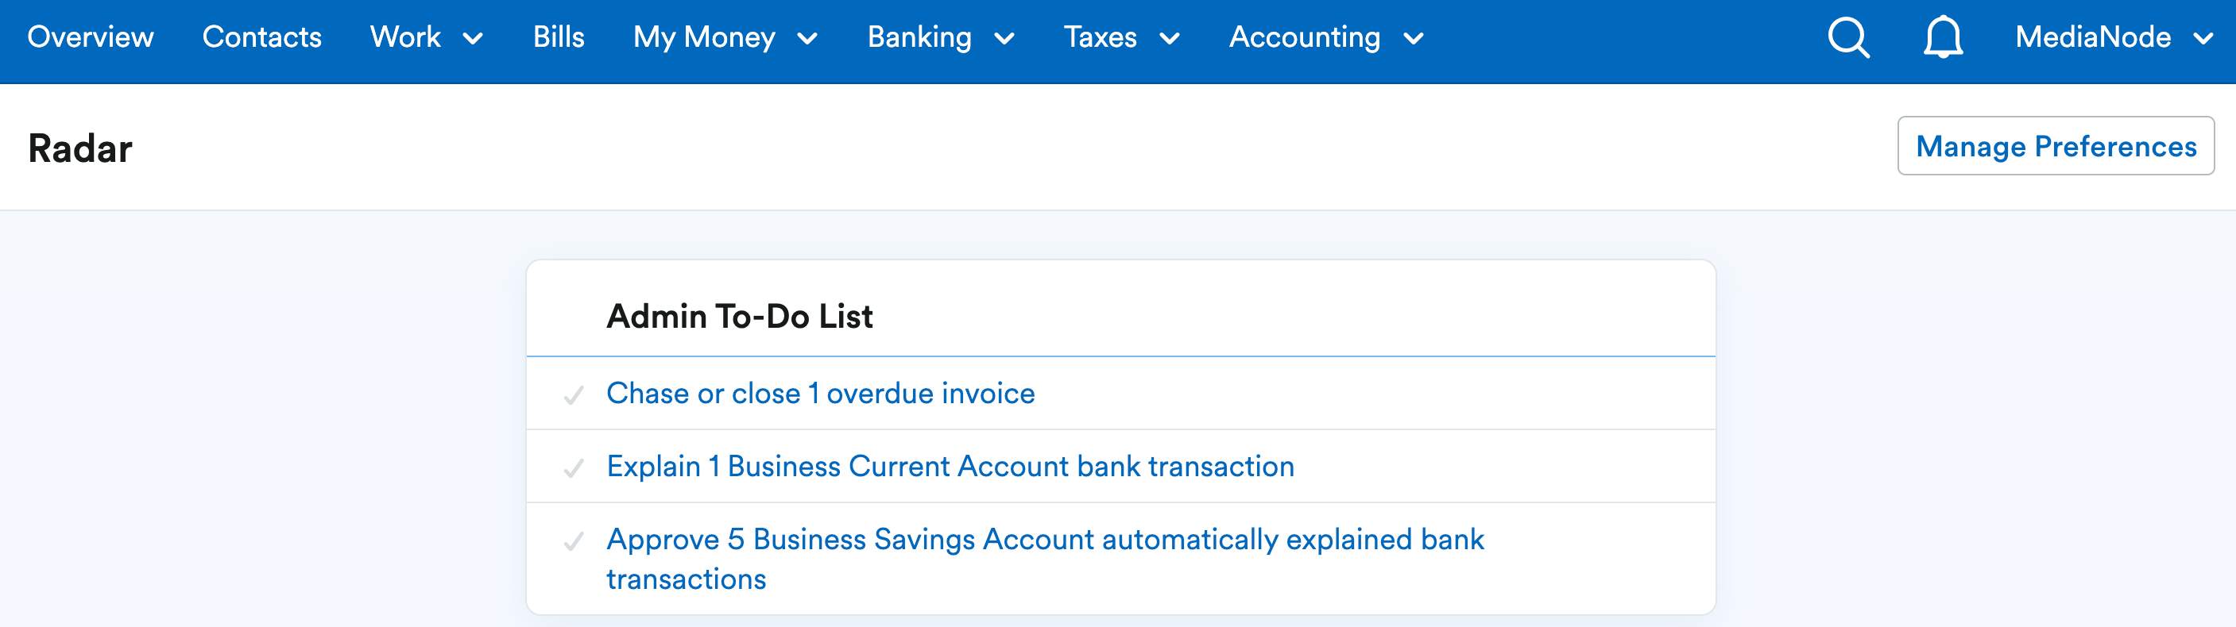
Task: Open the Contacts section
Action: tap(261, 37)
